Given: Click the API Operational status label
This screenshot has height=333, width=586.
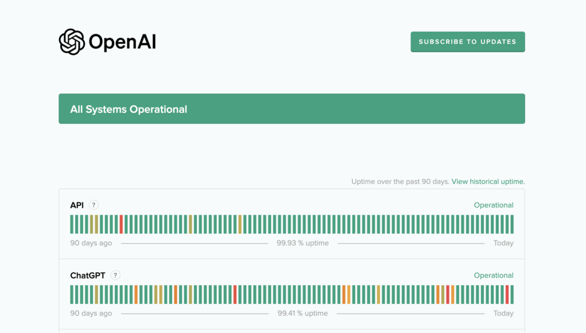Looking at the screenshot, I should pyautogui.click(x=494, y=204).
